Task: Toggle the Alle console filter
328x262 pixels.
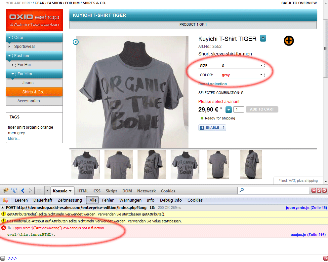Action: pos(93,200)
